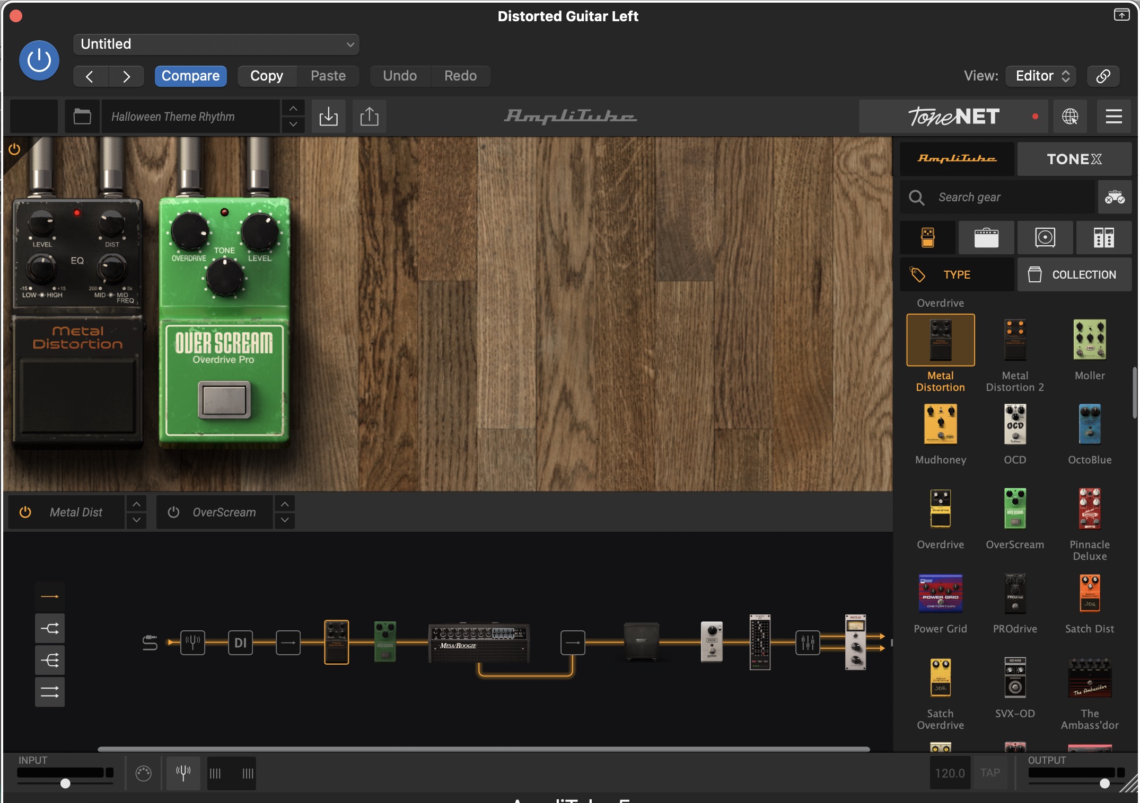The width and height of the screenshot is (1140, 803).
Task: Switch to the COLLECTION tab
Action: pos(1074,275)
